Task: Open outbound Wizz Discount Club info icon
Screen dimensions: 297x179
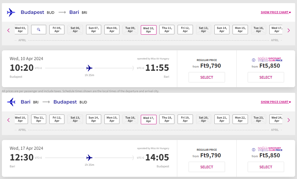Action: coord(254,60)
